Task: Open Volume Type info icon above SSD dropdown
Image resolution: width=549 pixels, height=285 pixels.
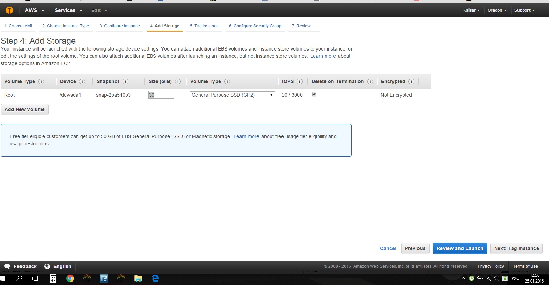Action: coord(227,82)
